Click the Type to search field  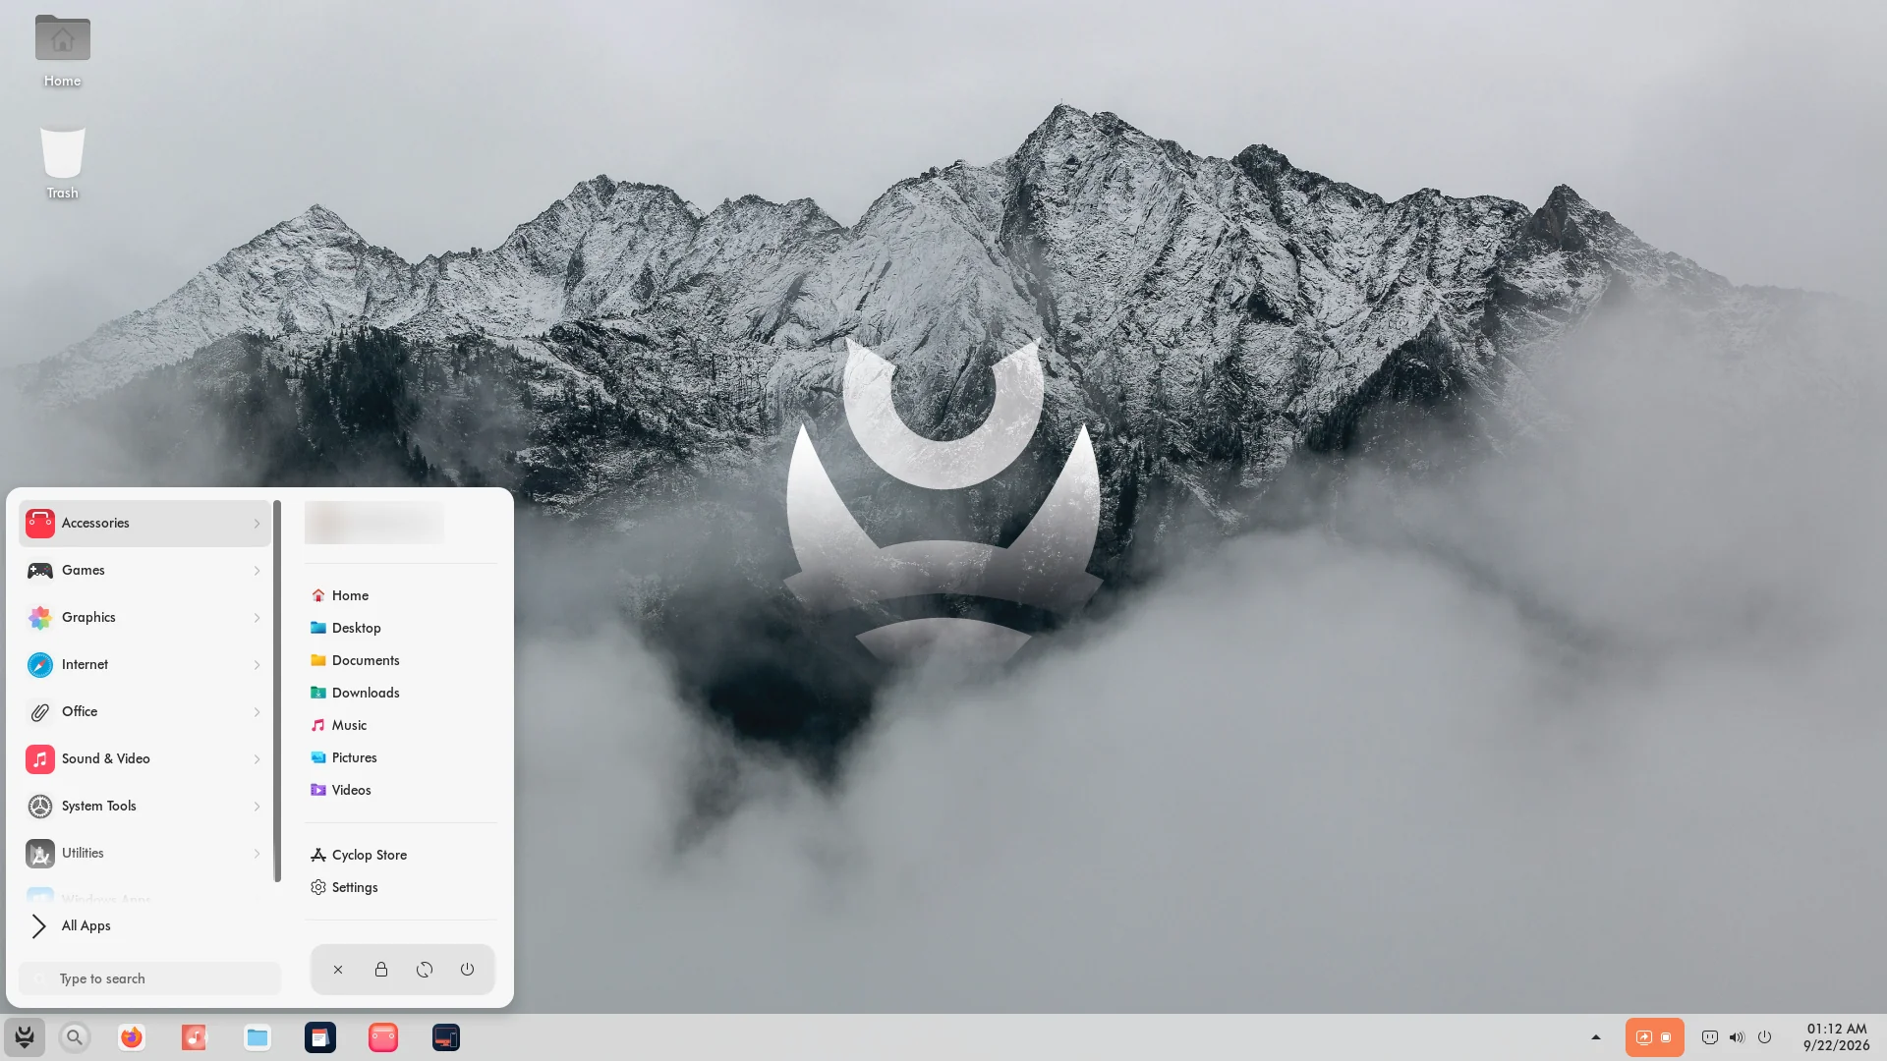[149, 978]
